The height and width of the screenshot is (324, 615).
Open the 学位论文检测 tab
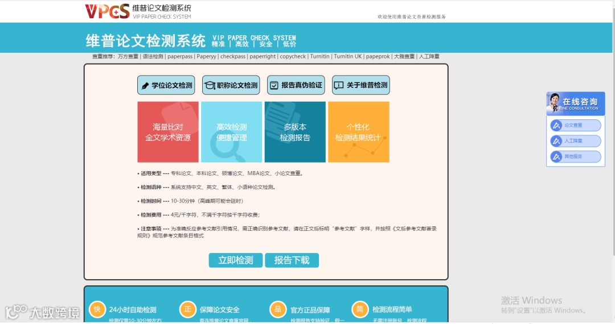166,85
